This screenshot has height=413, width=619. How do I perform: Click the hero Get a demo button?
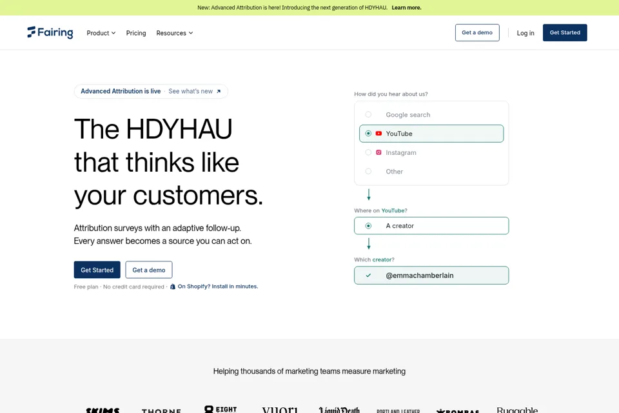[x=149, y=270]
